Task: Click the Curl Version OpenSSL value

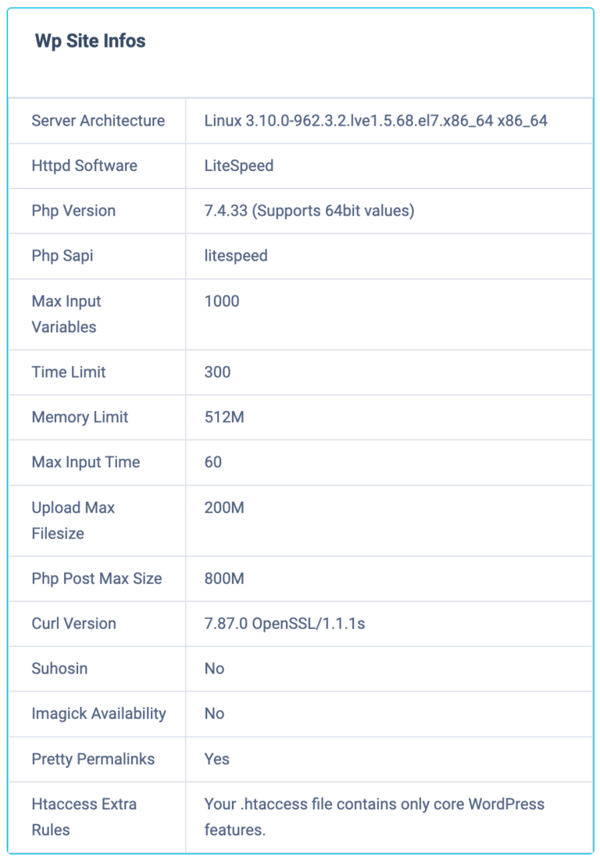Action: click(x=284, y=624)
